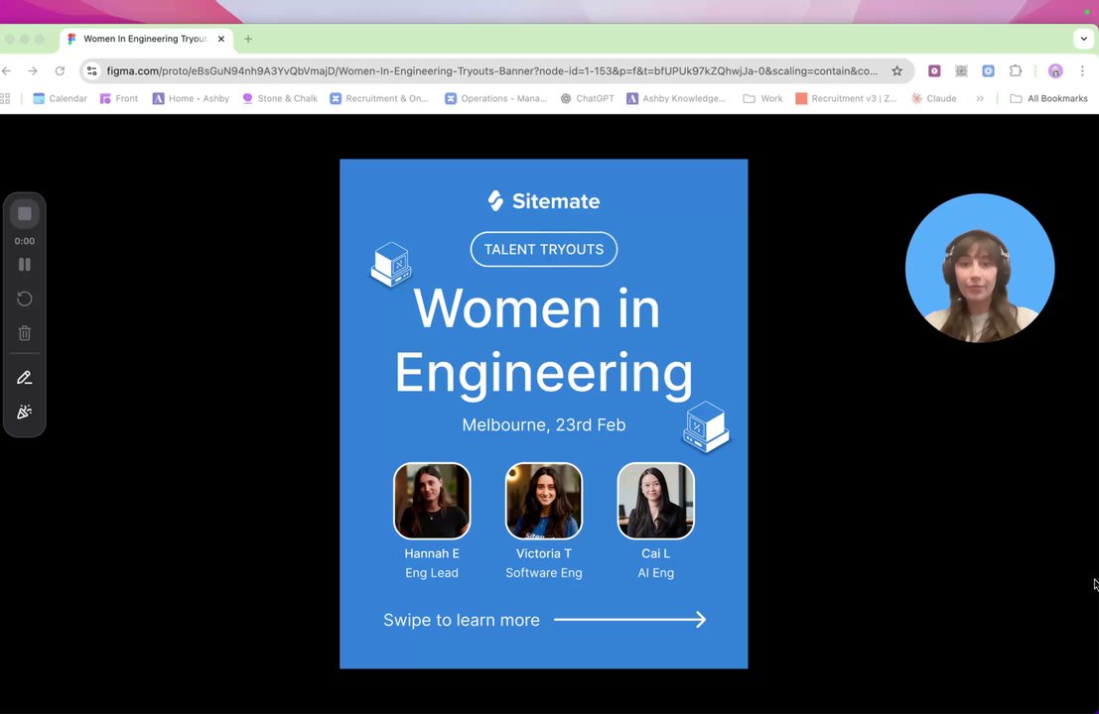Click the 'AI Eng' role text
1099x714 pixels.
(656, 572)
